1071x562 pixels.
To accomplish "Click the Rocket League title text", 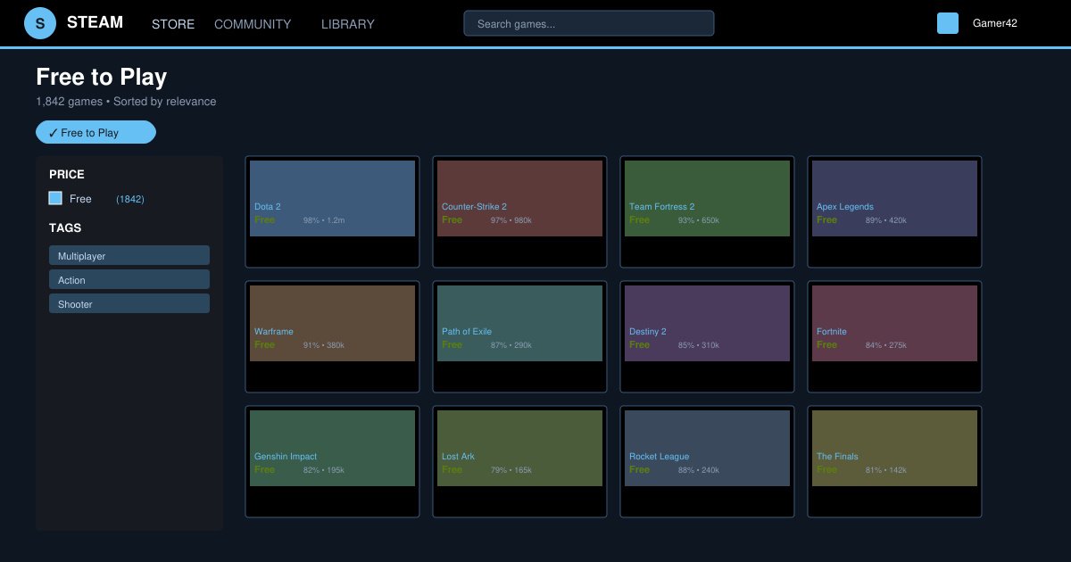I will (x=659, y=457).
